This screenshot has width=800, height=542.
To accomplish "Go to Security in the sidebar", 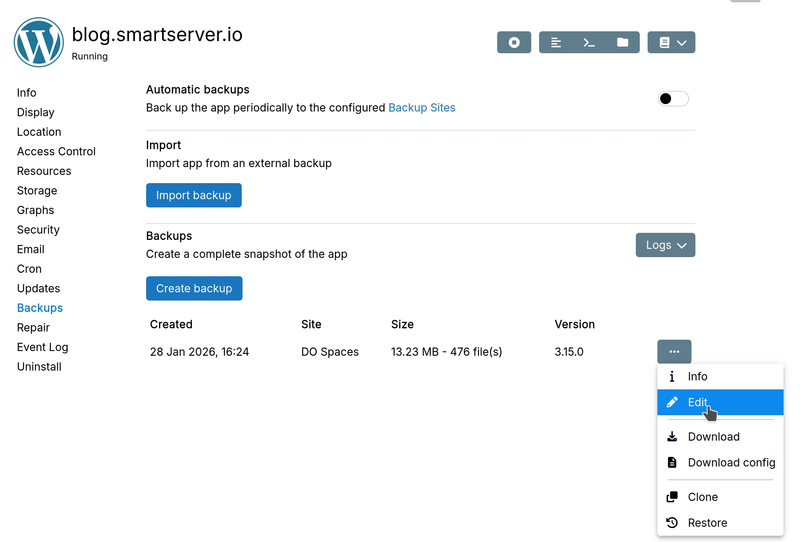I will (x=38, y=230).
